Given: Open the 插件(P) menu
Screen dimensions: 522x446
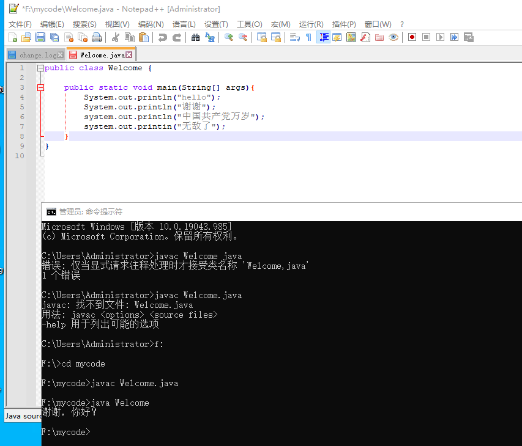Looking at the screenshot, I should coord(344,24).
